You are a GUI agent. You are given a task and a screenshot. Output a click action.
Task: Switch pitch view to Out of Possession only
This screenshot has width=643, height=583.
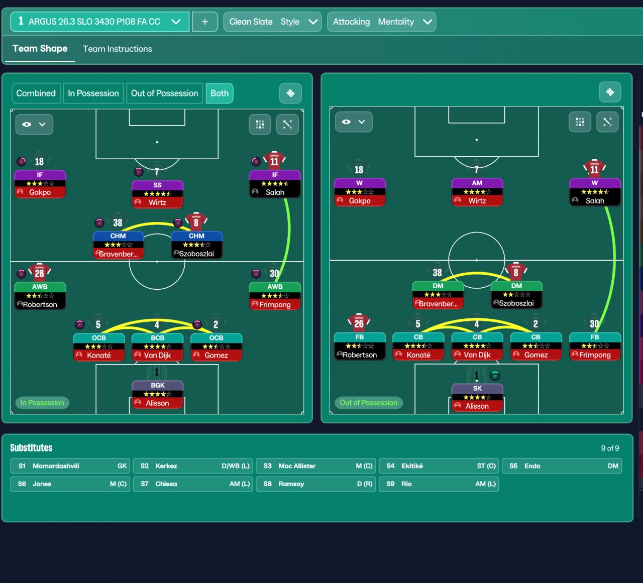click(x=165, y=93)
